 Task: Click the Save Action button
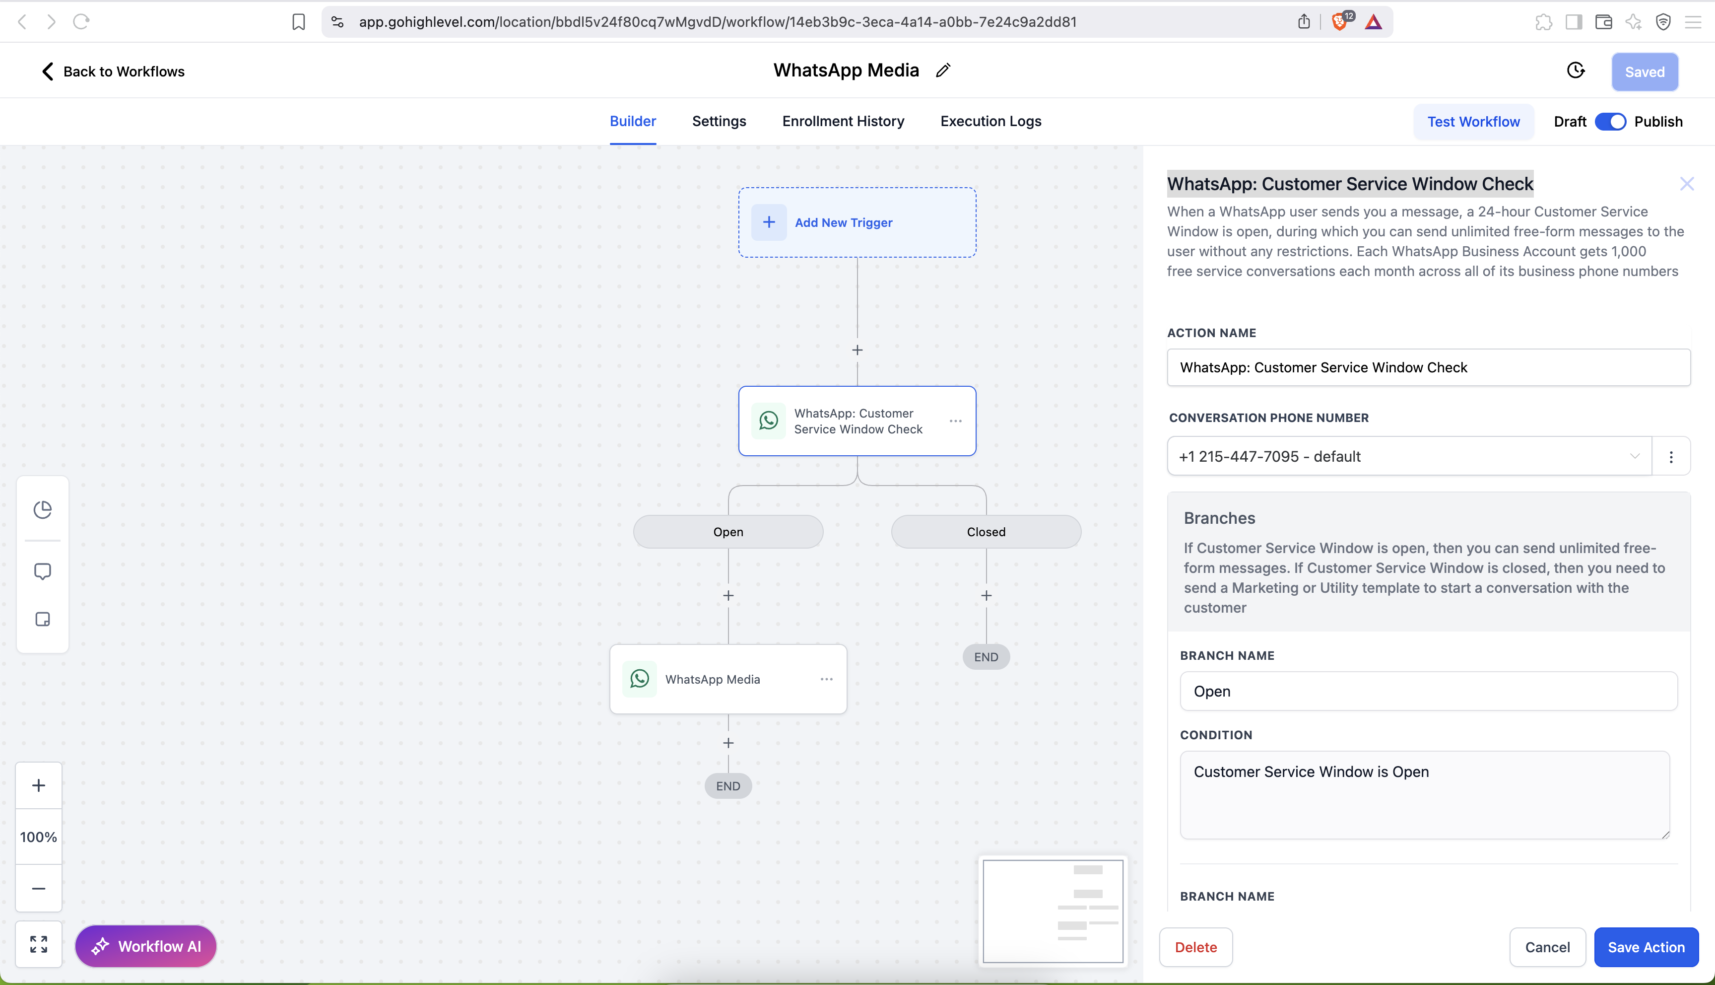(1646, 947)
